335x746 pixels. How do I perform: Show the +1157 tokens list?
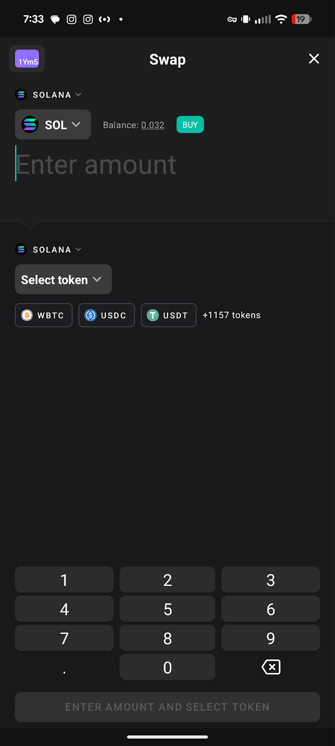pyautogui.click(x=232, y=315)
